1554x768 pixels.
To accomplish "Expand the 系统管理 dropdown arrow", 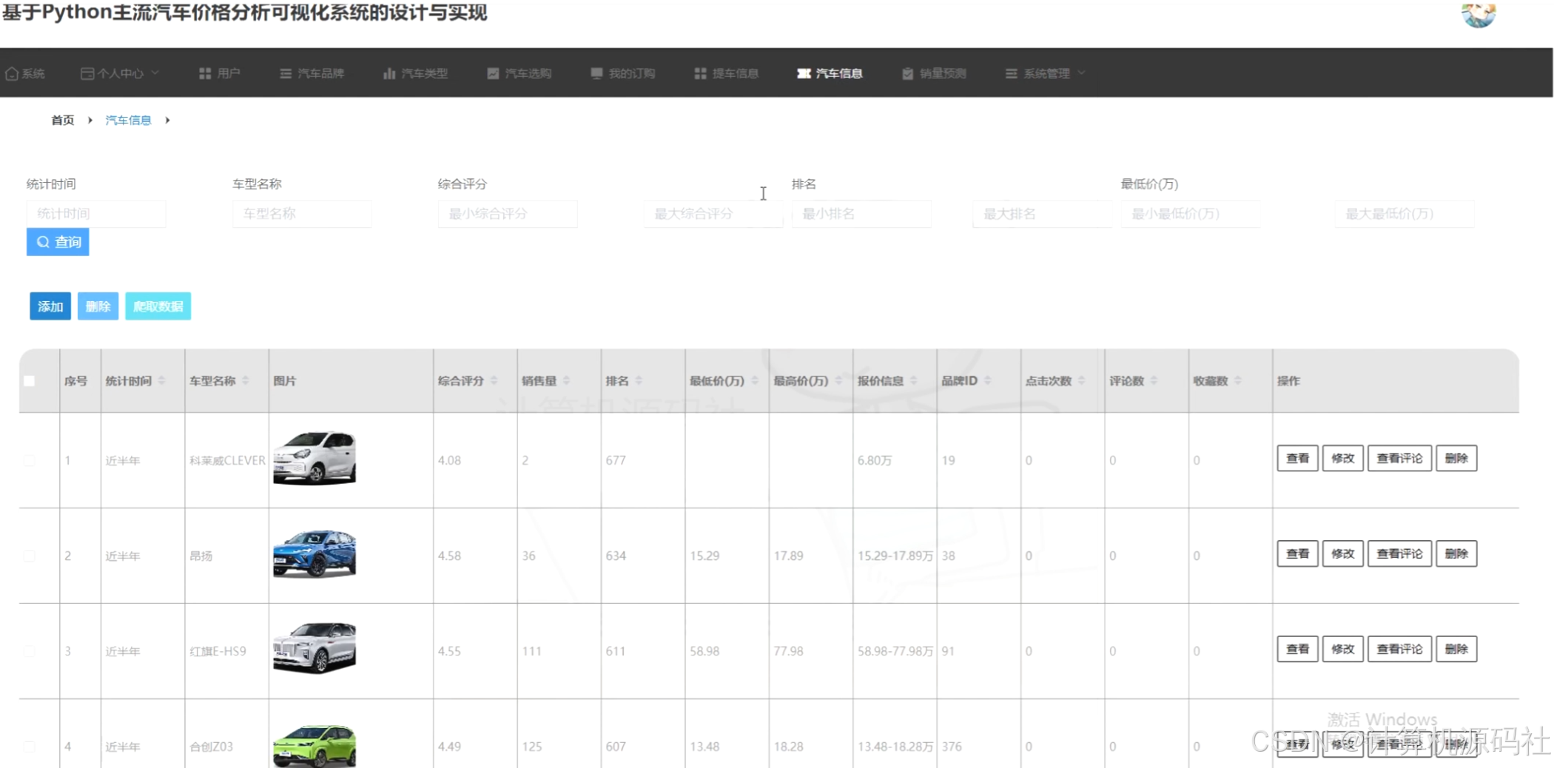I will [x=1082, y=73].
